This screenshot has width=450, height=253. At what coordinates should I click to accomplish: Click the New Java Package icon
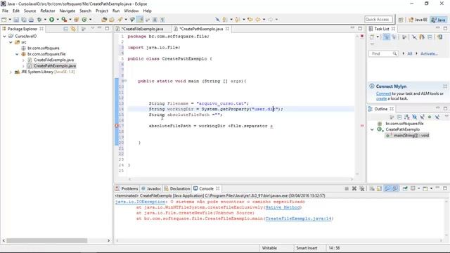click(x=77, y=20)
